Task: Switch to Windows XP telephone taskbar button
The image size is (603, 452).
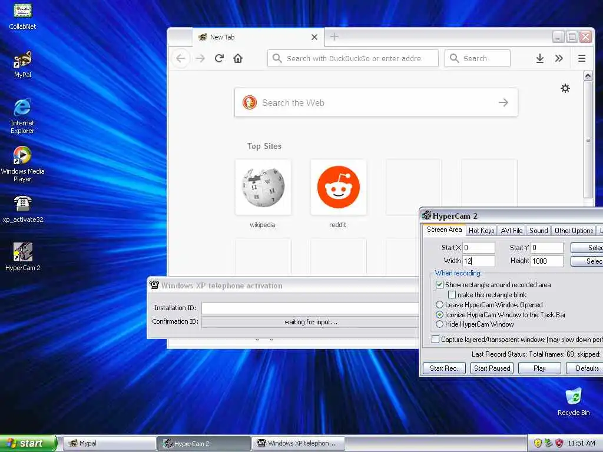Action: 298,443
